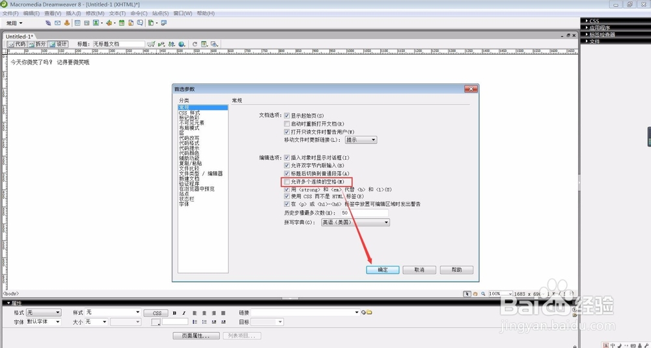Click the Images insert icon
This screenshot has width=651, height=348.
pos(96,23)
